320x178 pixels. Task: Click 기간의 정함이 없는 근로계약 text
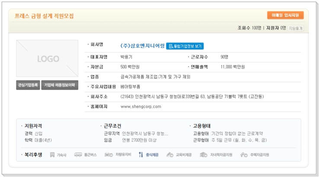pos(237,133)
